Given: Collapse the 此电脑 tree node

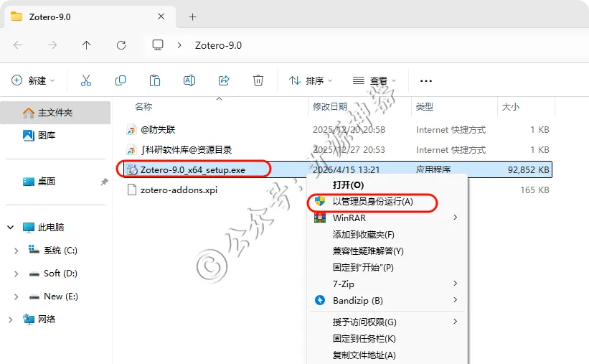Looking at the screenshot, I should (11, 227).
